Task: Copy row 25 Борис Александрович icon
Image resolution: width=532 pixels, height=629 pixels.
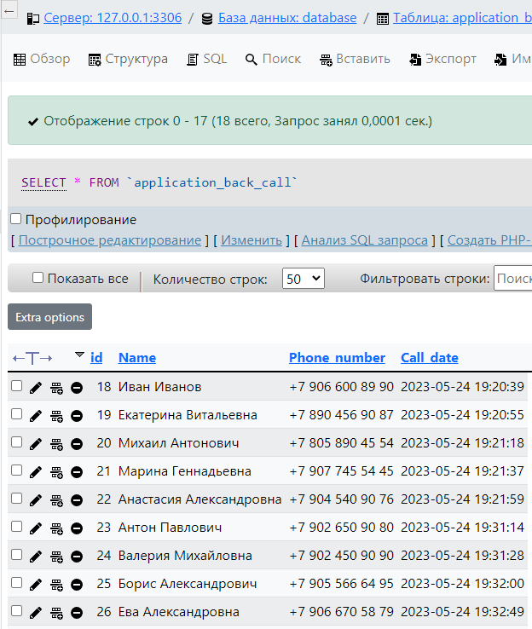Action: coord(56,585)
